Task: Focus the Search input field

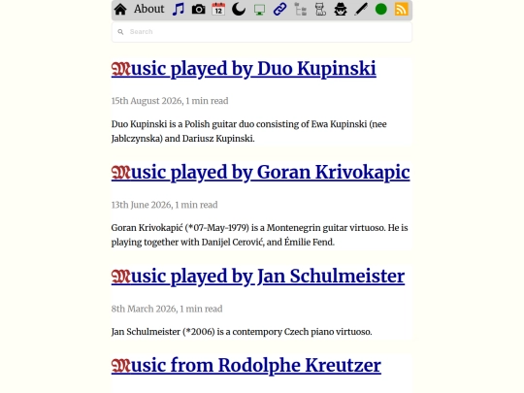Action: click(x=262, y=32)
